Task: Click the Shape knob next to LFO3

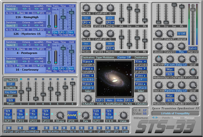Action: click(x=60, y=115)
